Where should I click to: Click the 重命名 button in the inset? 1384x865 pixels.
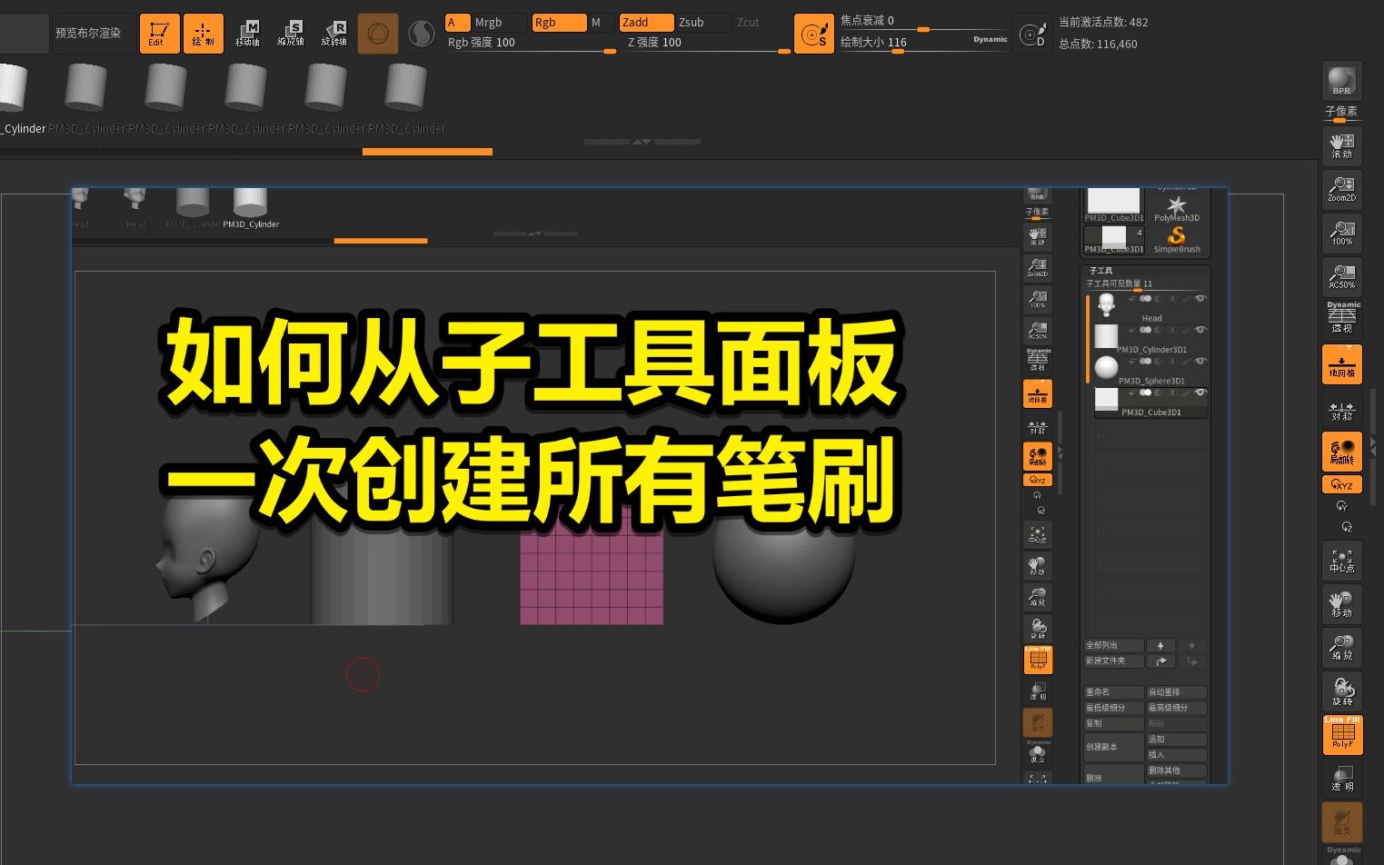(1114, 692)
